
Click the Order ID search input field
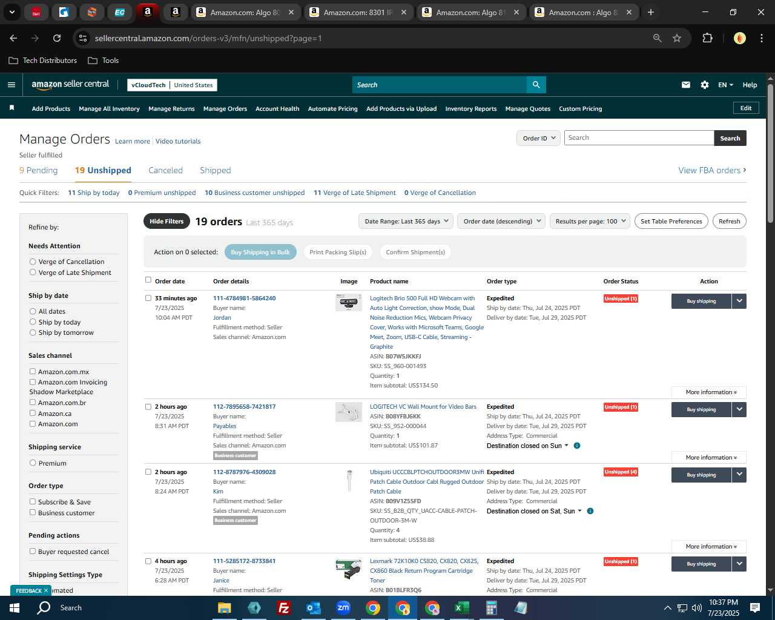pyautogui.click(x=639, y=138)
